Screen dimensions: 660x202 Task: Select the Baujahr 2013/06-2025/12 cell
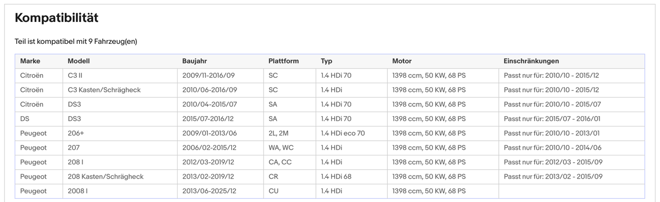click(208, 191)
